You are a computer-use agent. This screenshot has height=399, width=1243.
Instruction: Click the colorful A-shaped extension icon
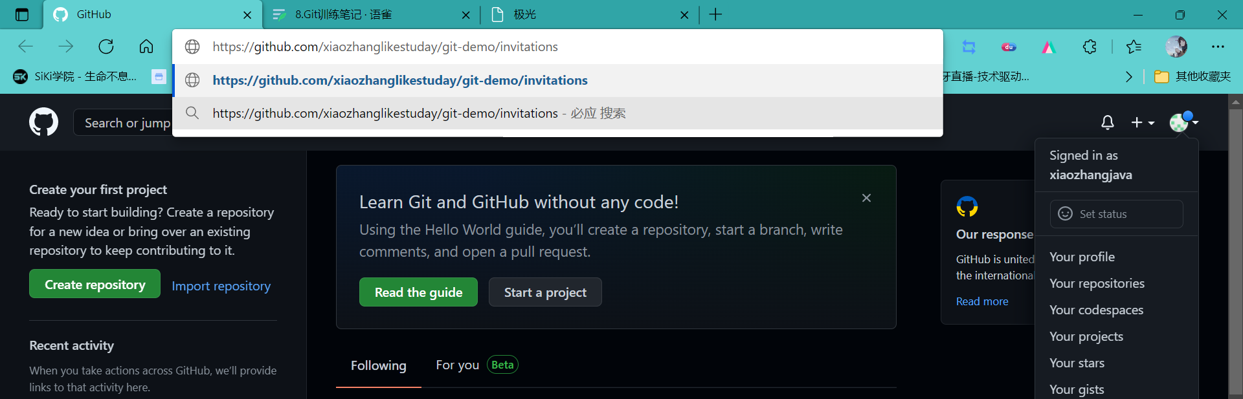1049,47
